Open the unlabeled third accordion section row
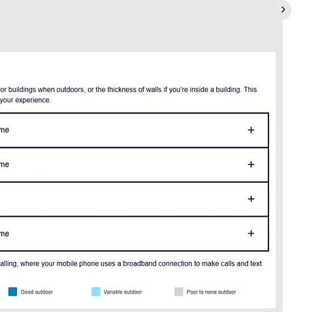The image size is (312, 312). 134,199
